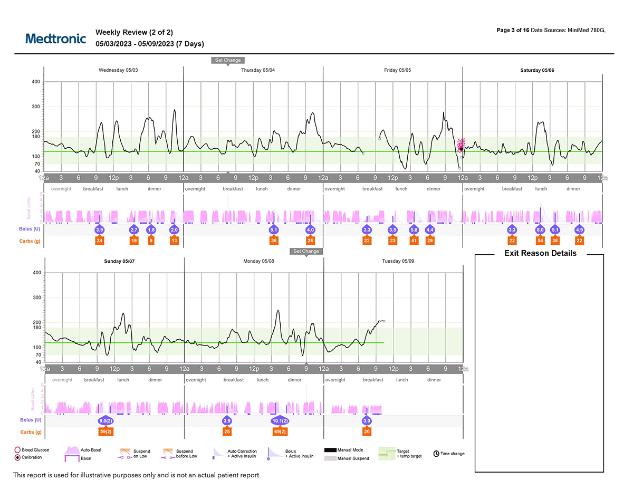The width and height of the screenshot is (633, 489).
Task: Select the 69(2) carbs box on Monday
Action: (280, 432)
